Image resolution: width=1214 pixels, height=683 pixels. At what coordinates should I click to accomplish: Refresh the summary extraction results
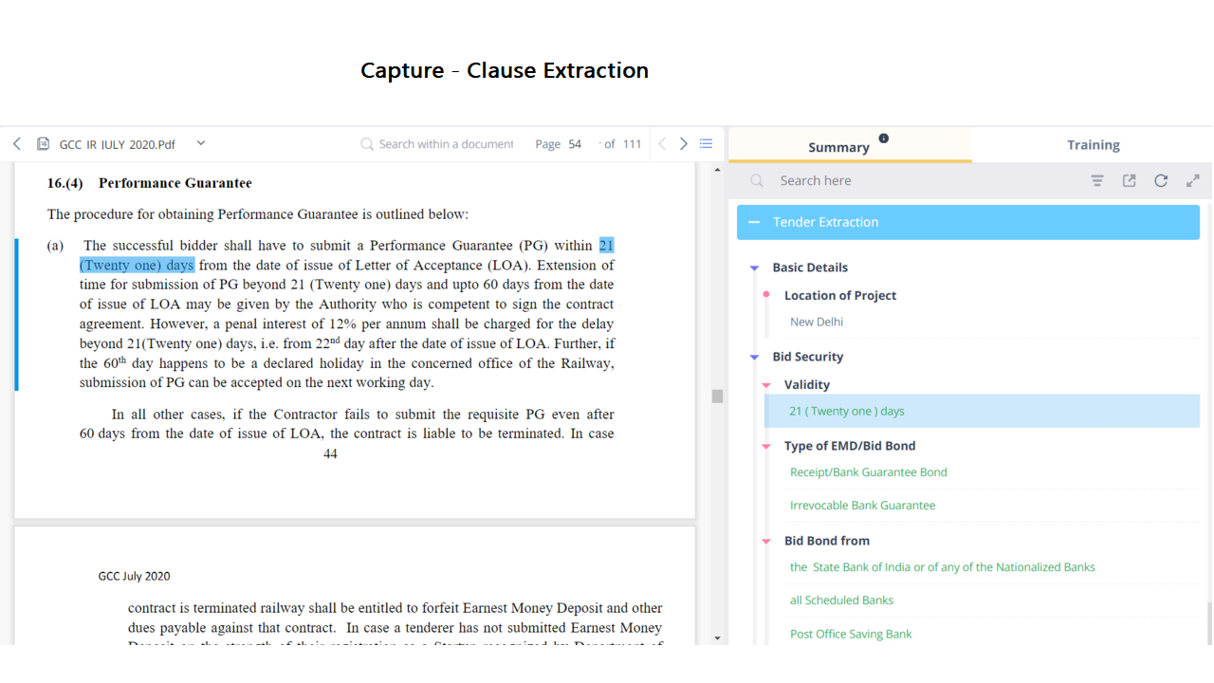point(1161,180)
